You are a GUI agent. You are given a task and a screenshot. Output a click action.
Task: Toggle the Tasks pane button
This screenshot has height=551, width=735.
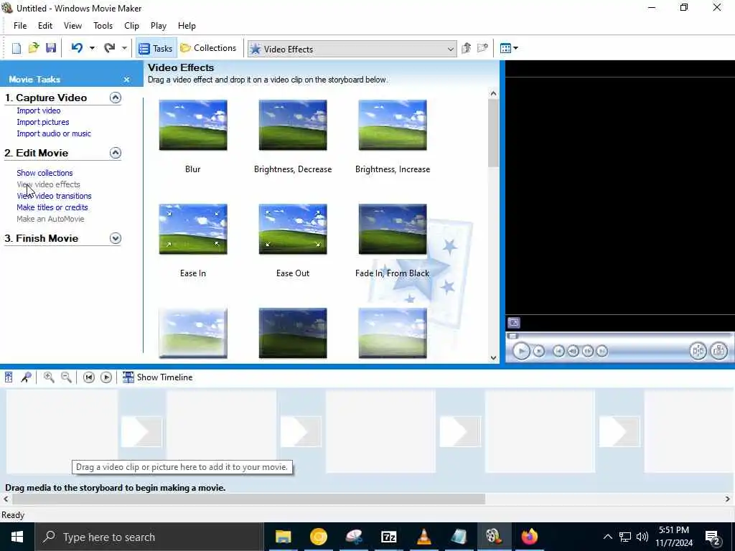(x=156, y=48)
